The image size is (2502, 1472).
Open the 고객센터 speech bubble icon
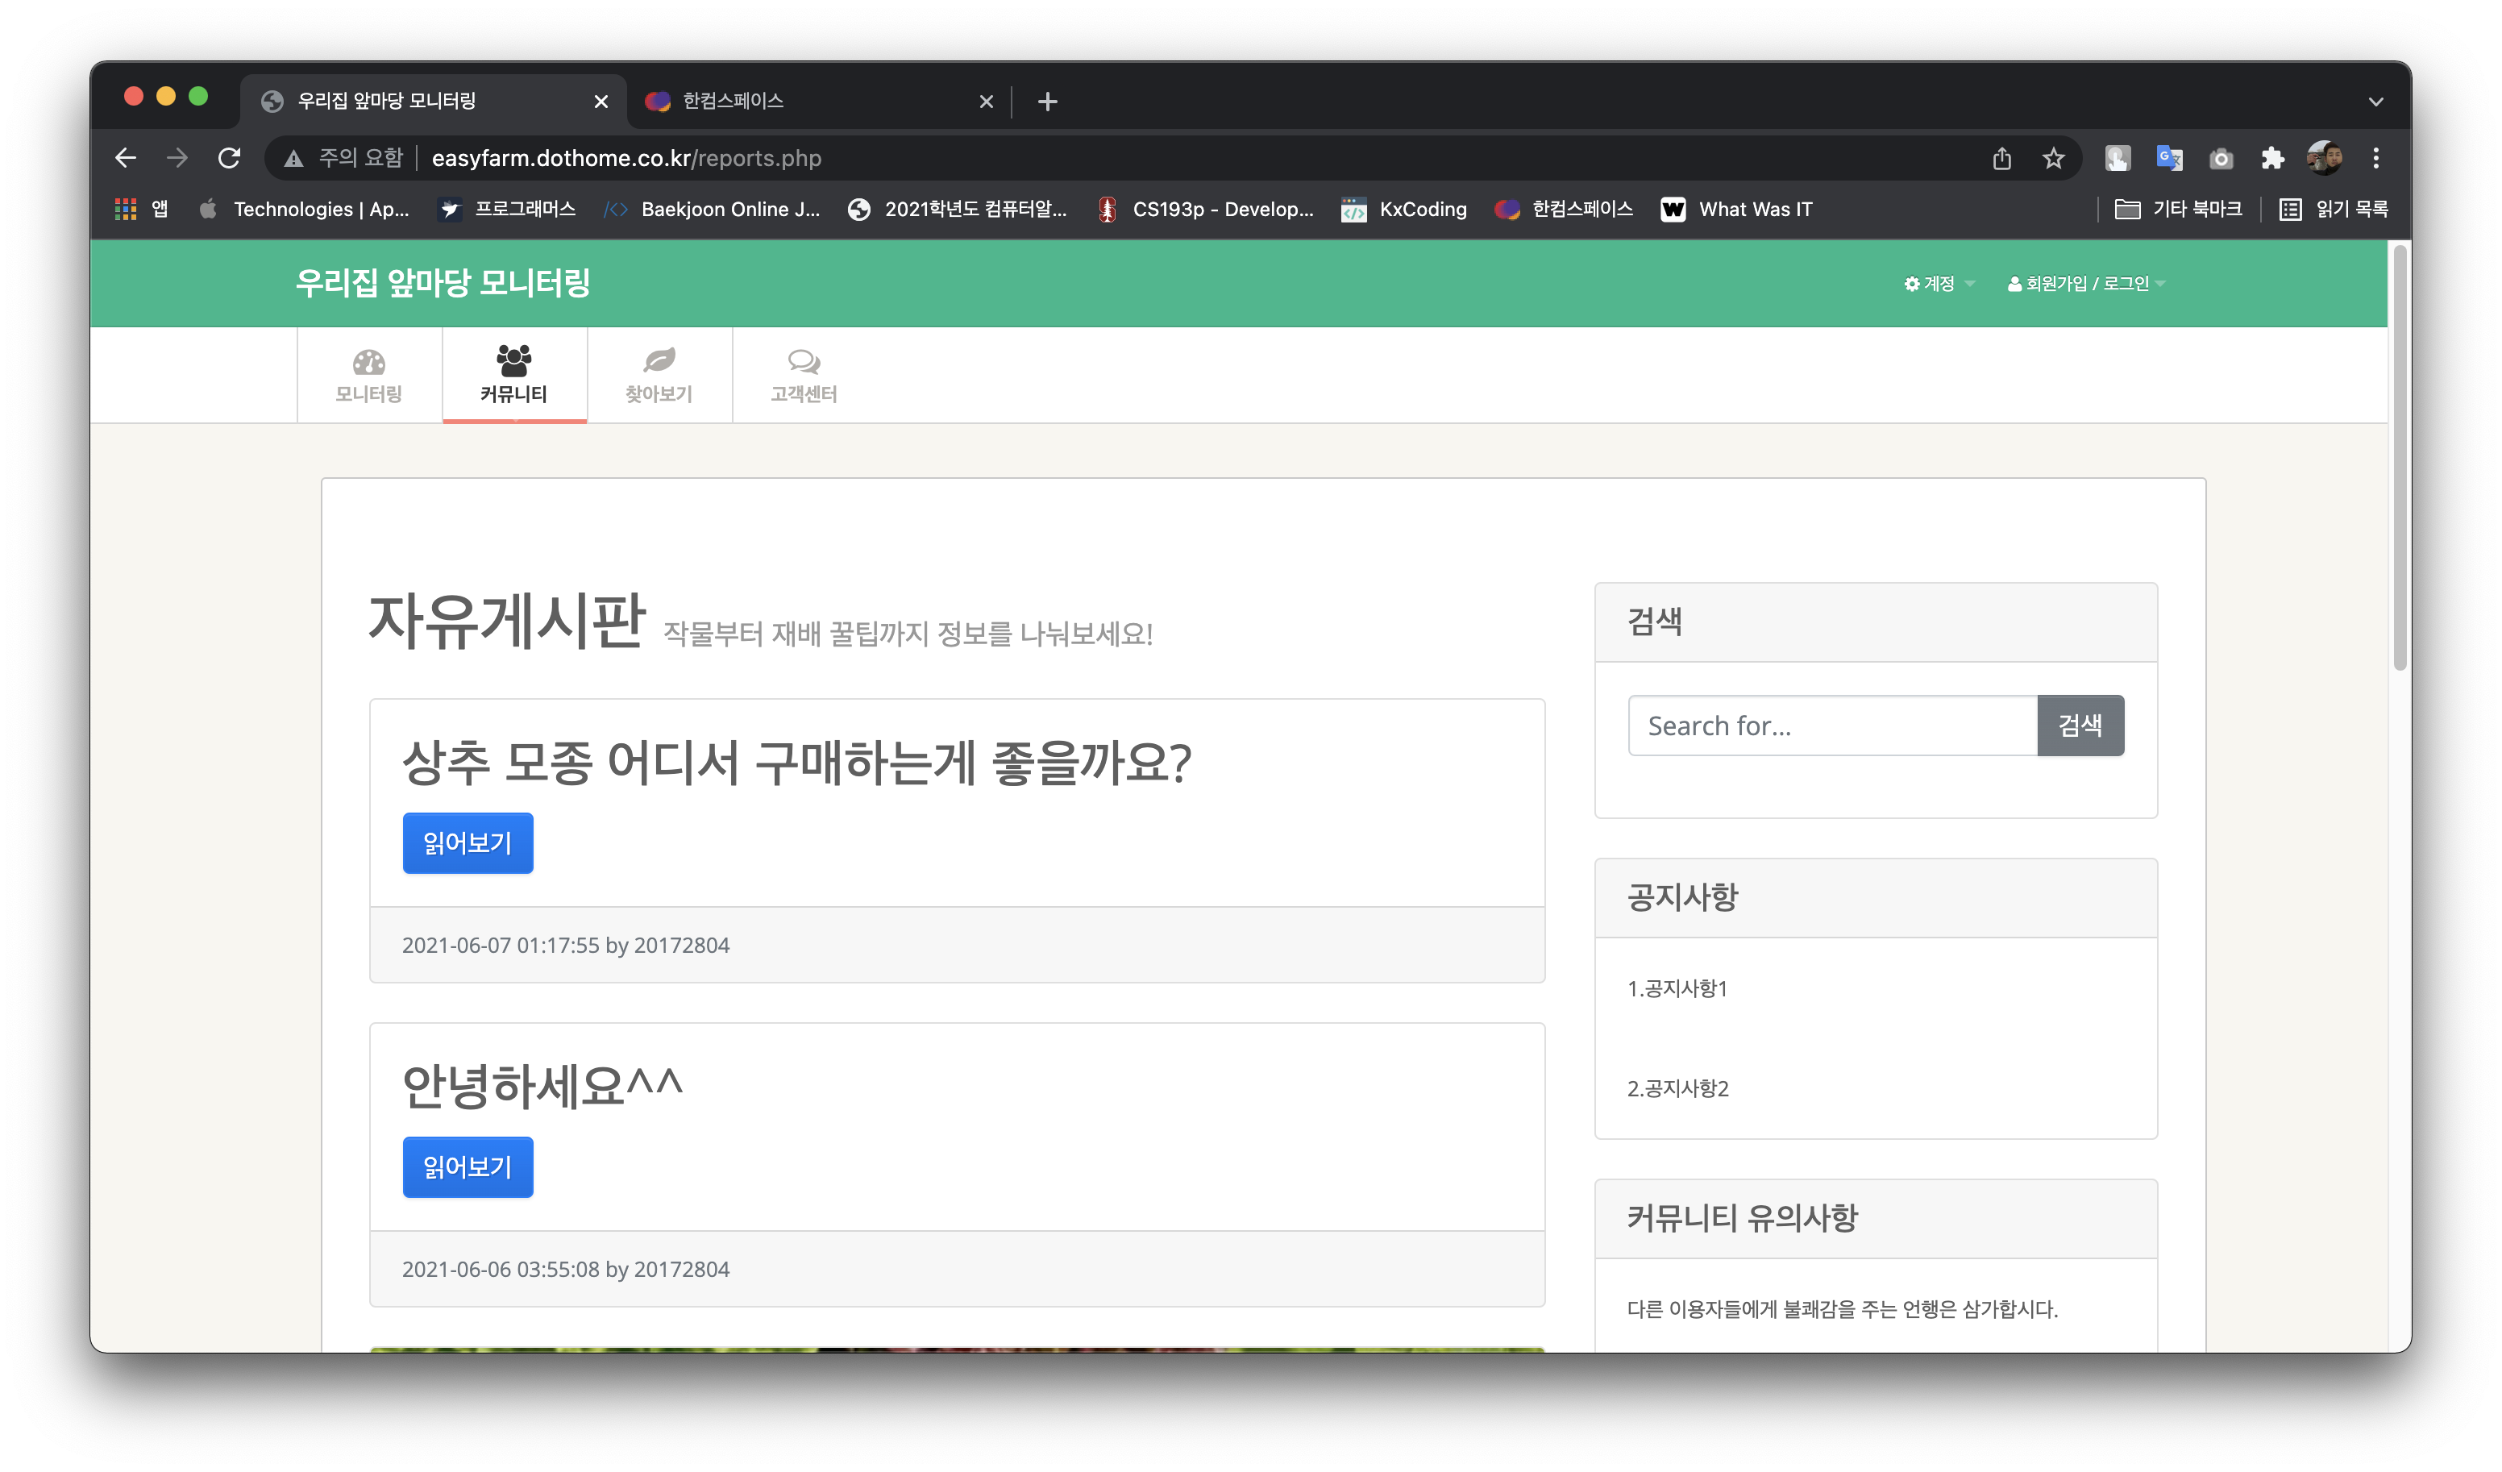pyautogui.click(x=803, y=360)
